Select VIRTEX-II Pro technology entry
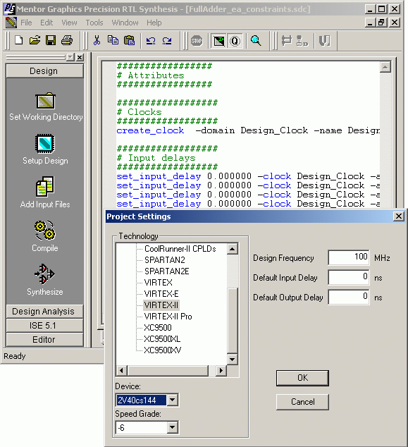408x447 pixels. (168, 316)
